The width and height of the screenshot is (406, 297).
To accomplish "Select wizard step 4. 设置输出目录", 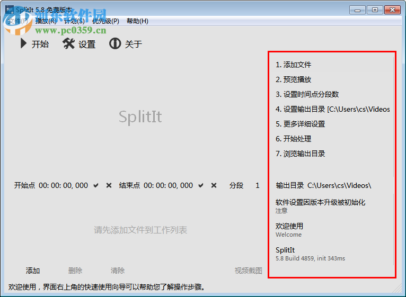I will (333, 109).
